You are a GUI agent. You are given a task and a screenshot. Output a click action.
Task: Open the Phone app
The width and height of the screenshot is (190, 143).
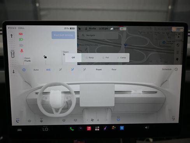(x=72, y=129)
